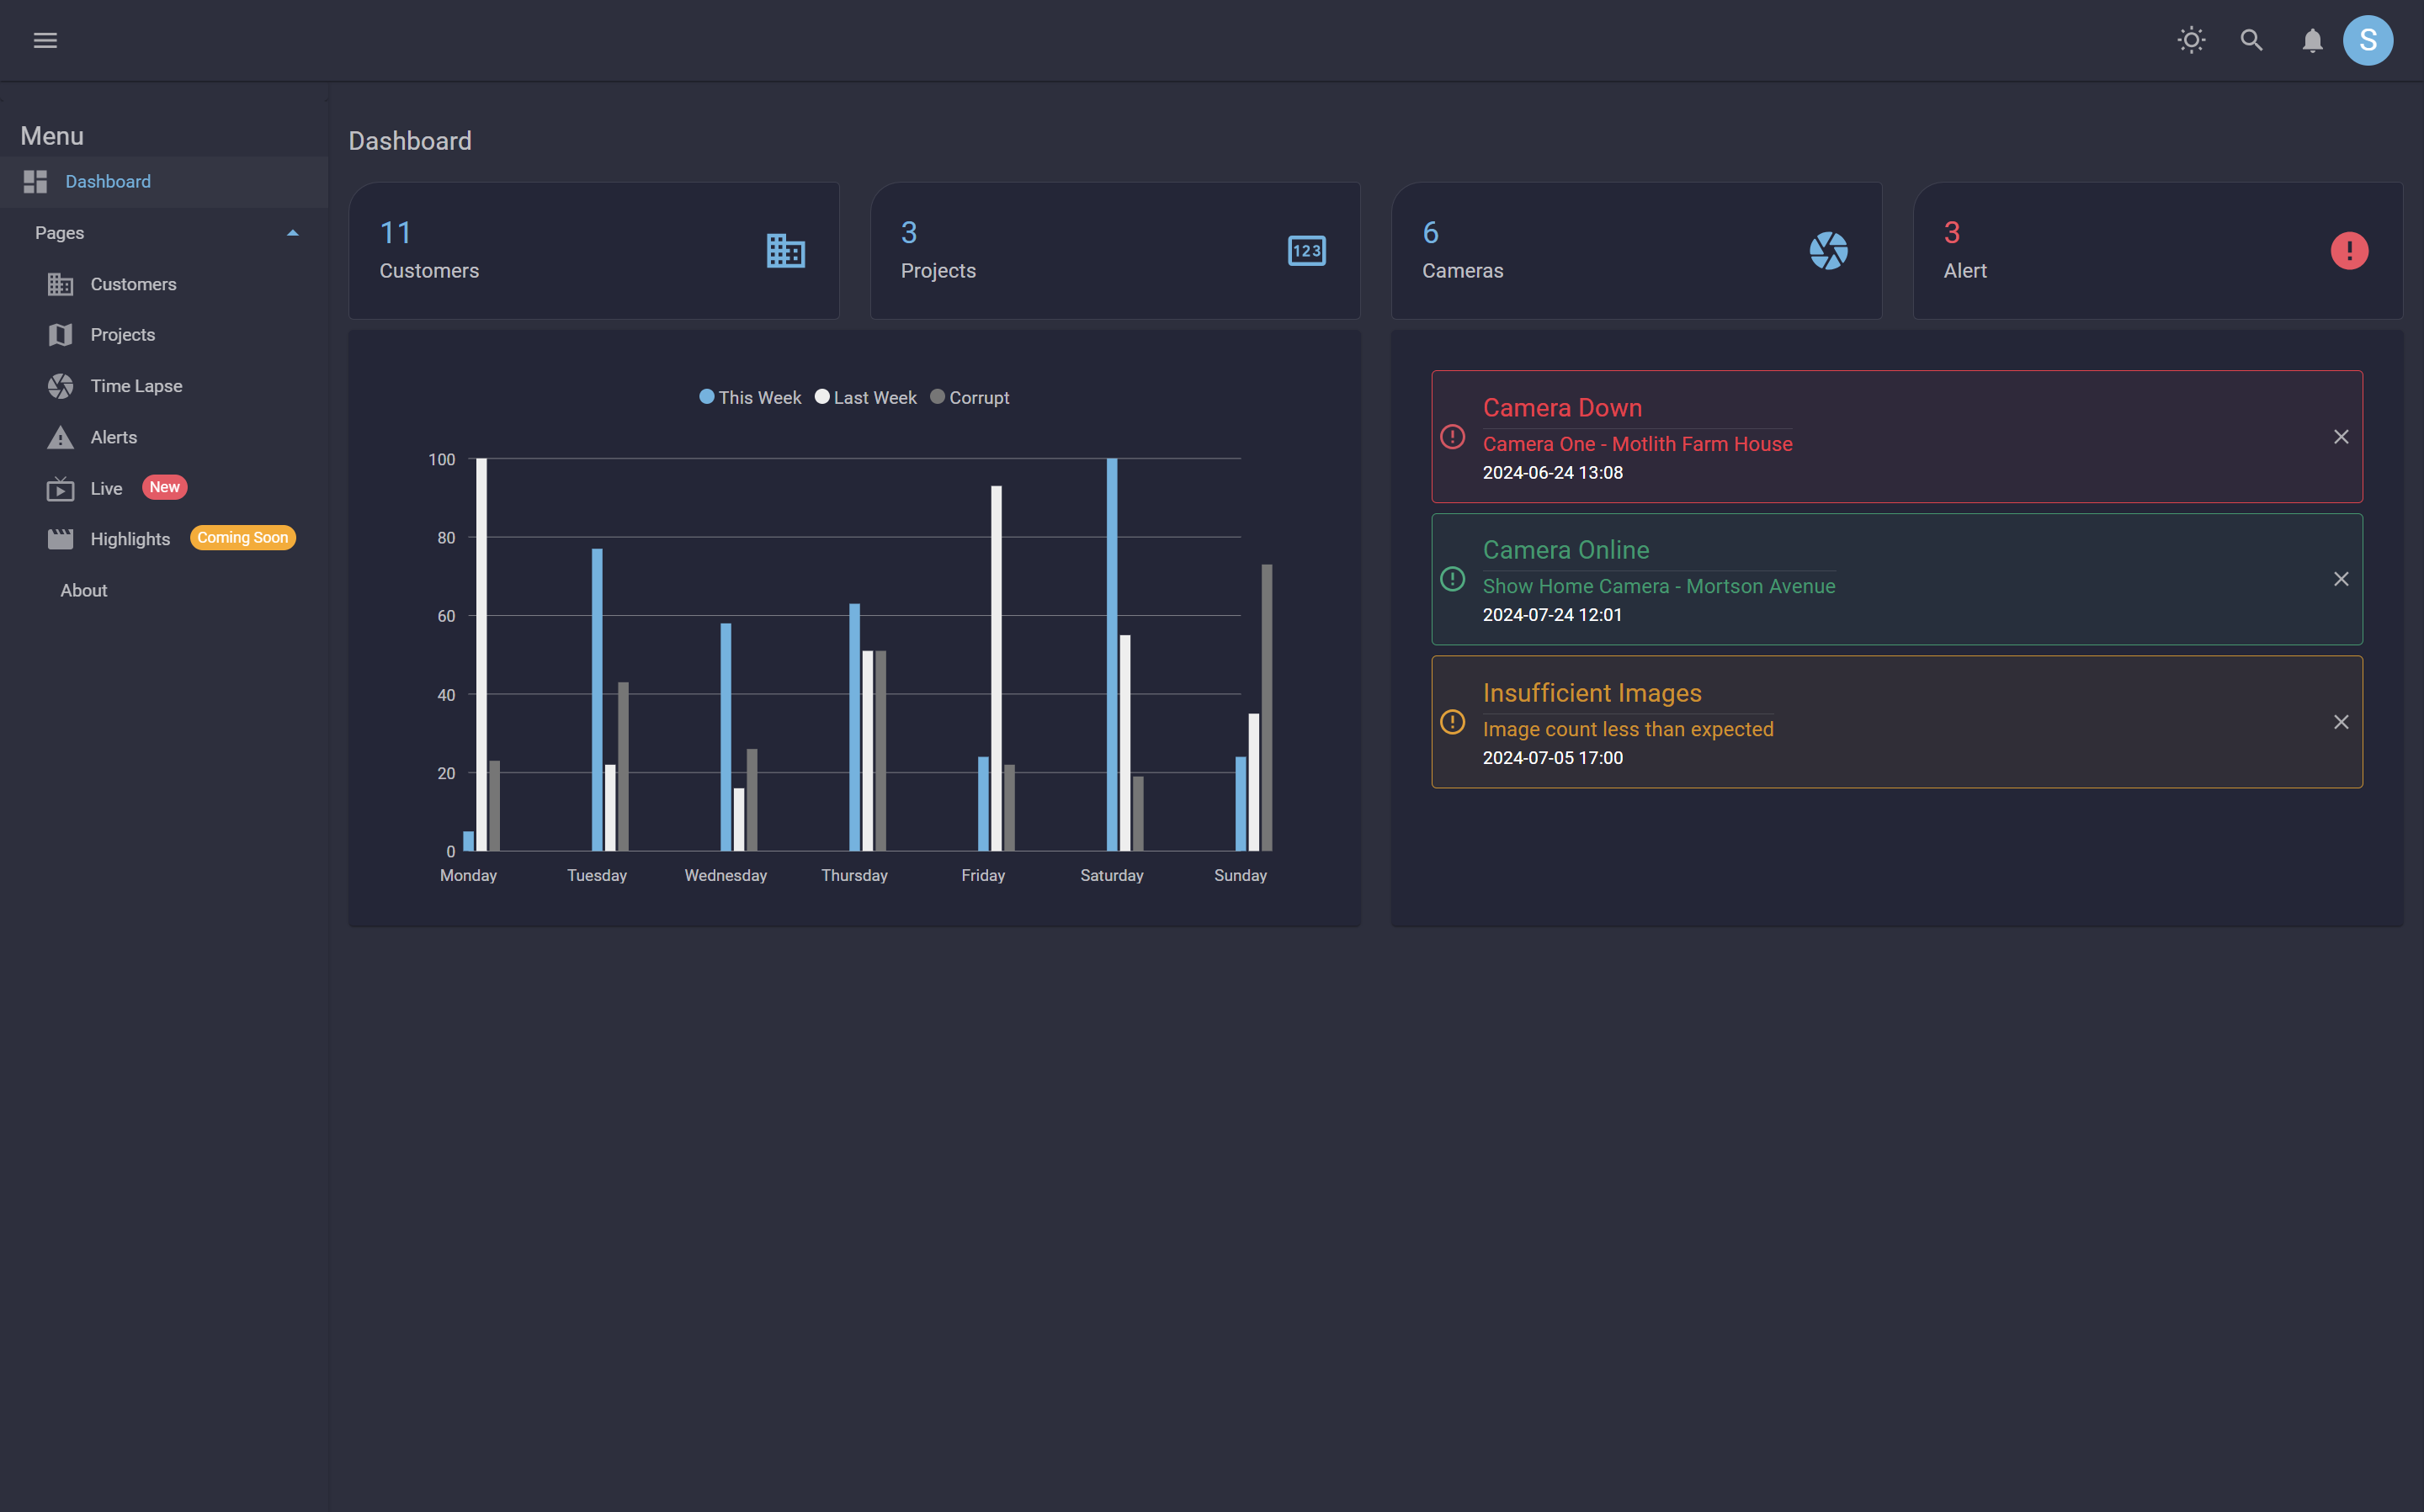Click the search magnifier icon
The image size is (2424, 1512).
click(2251, 40)
